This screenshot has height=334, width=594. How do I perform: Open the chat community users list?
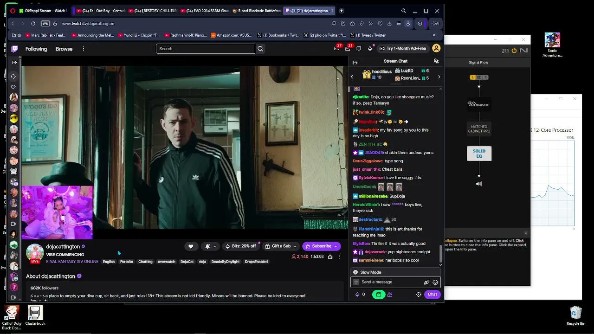point(436,61)
